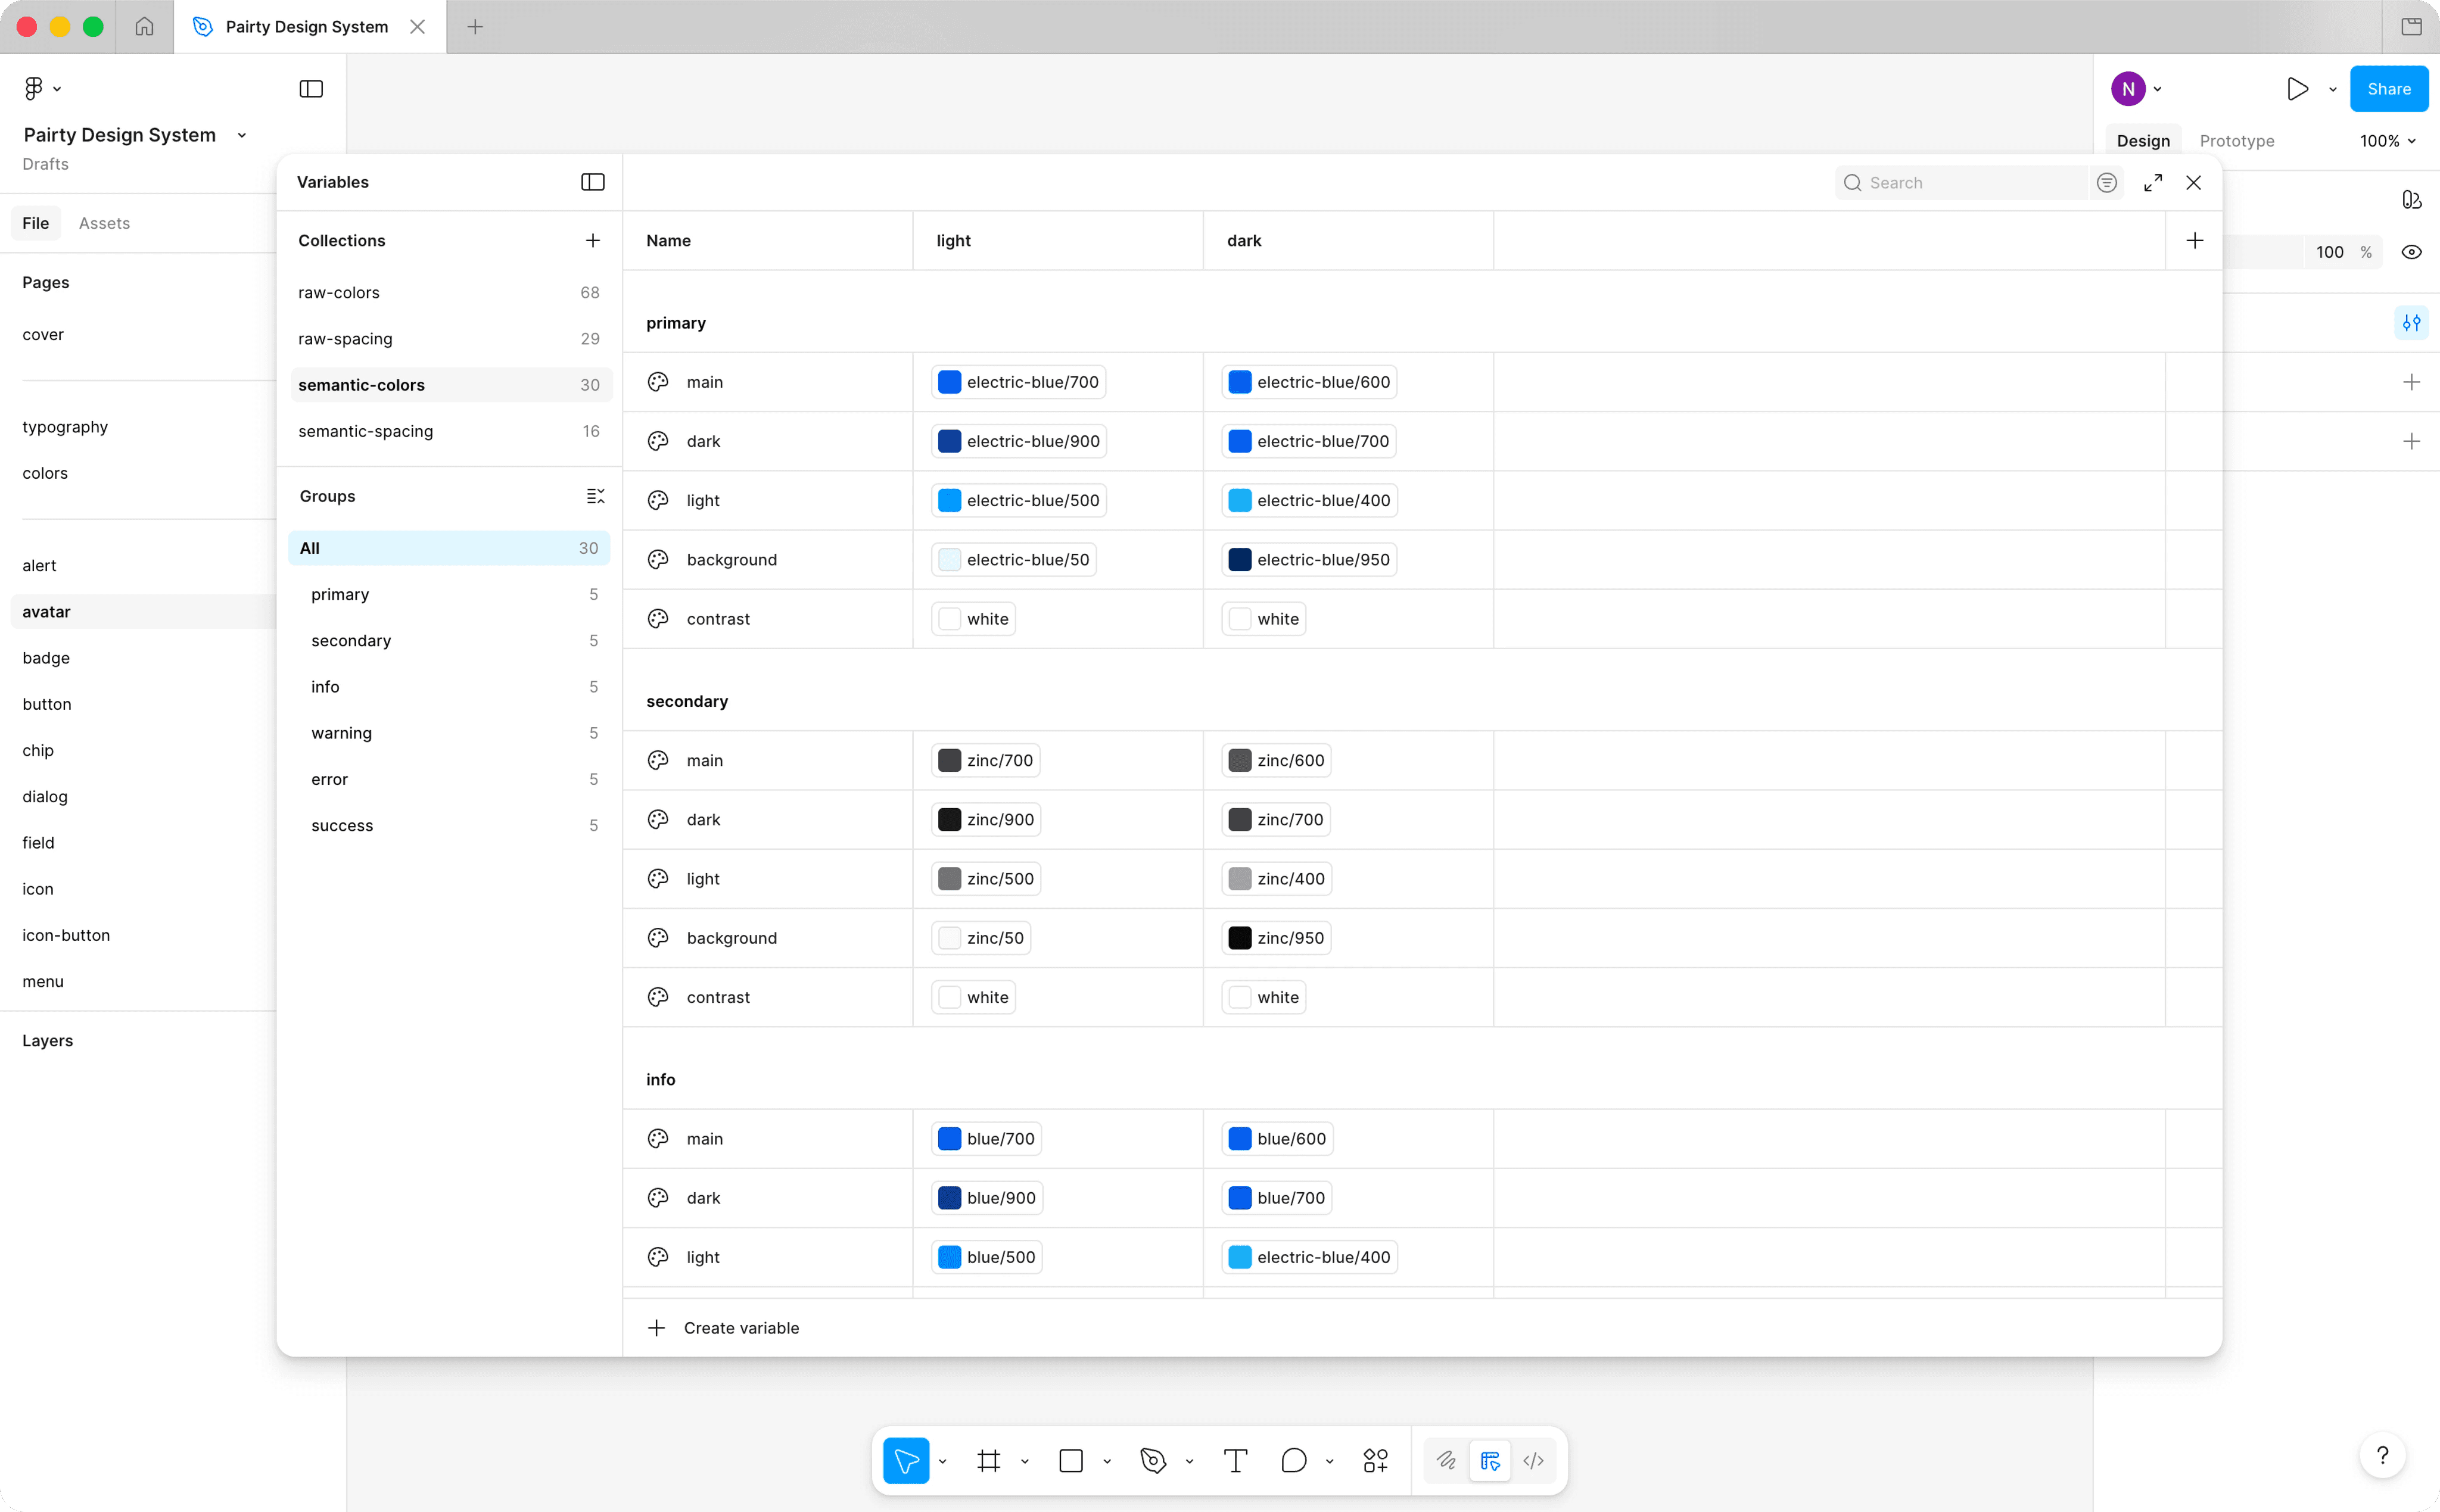Select the Pen tool in bottom toolbar
The height and width of the screenshot is (1512, 2440).
pos(1153,1461)
